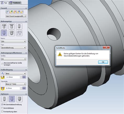
Task: Close the SolidWorks warning dialog
Action: tap(106, 47)
